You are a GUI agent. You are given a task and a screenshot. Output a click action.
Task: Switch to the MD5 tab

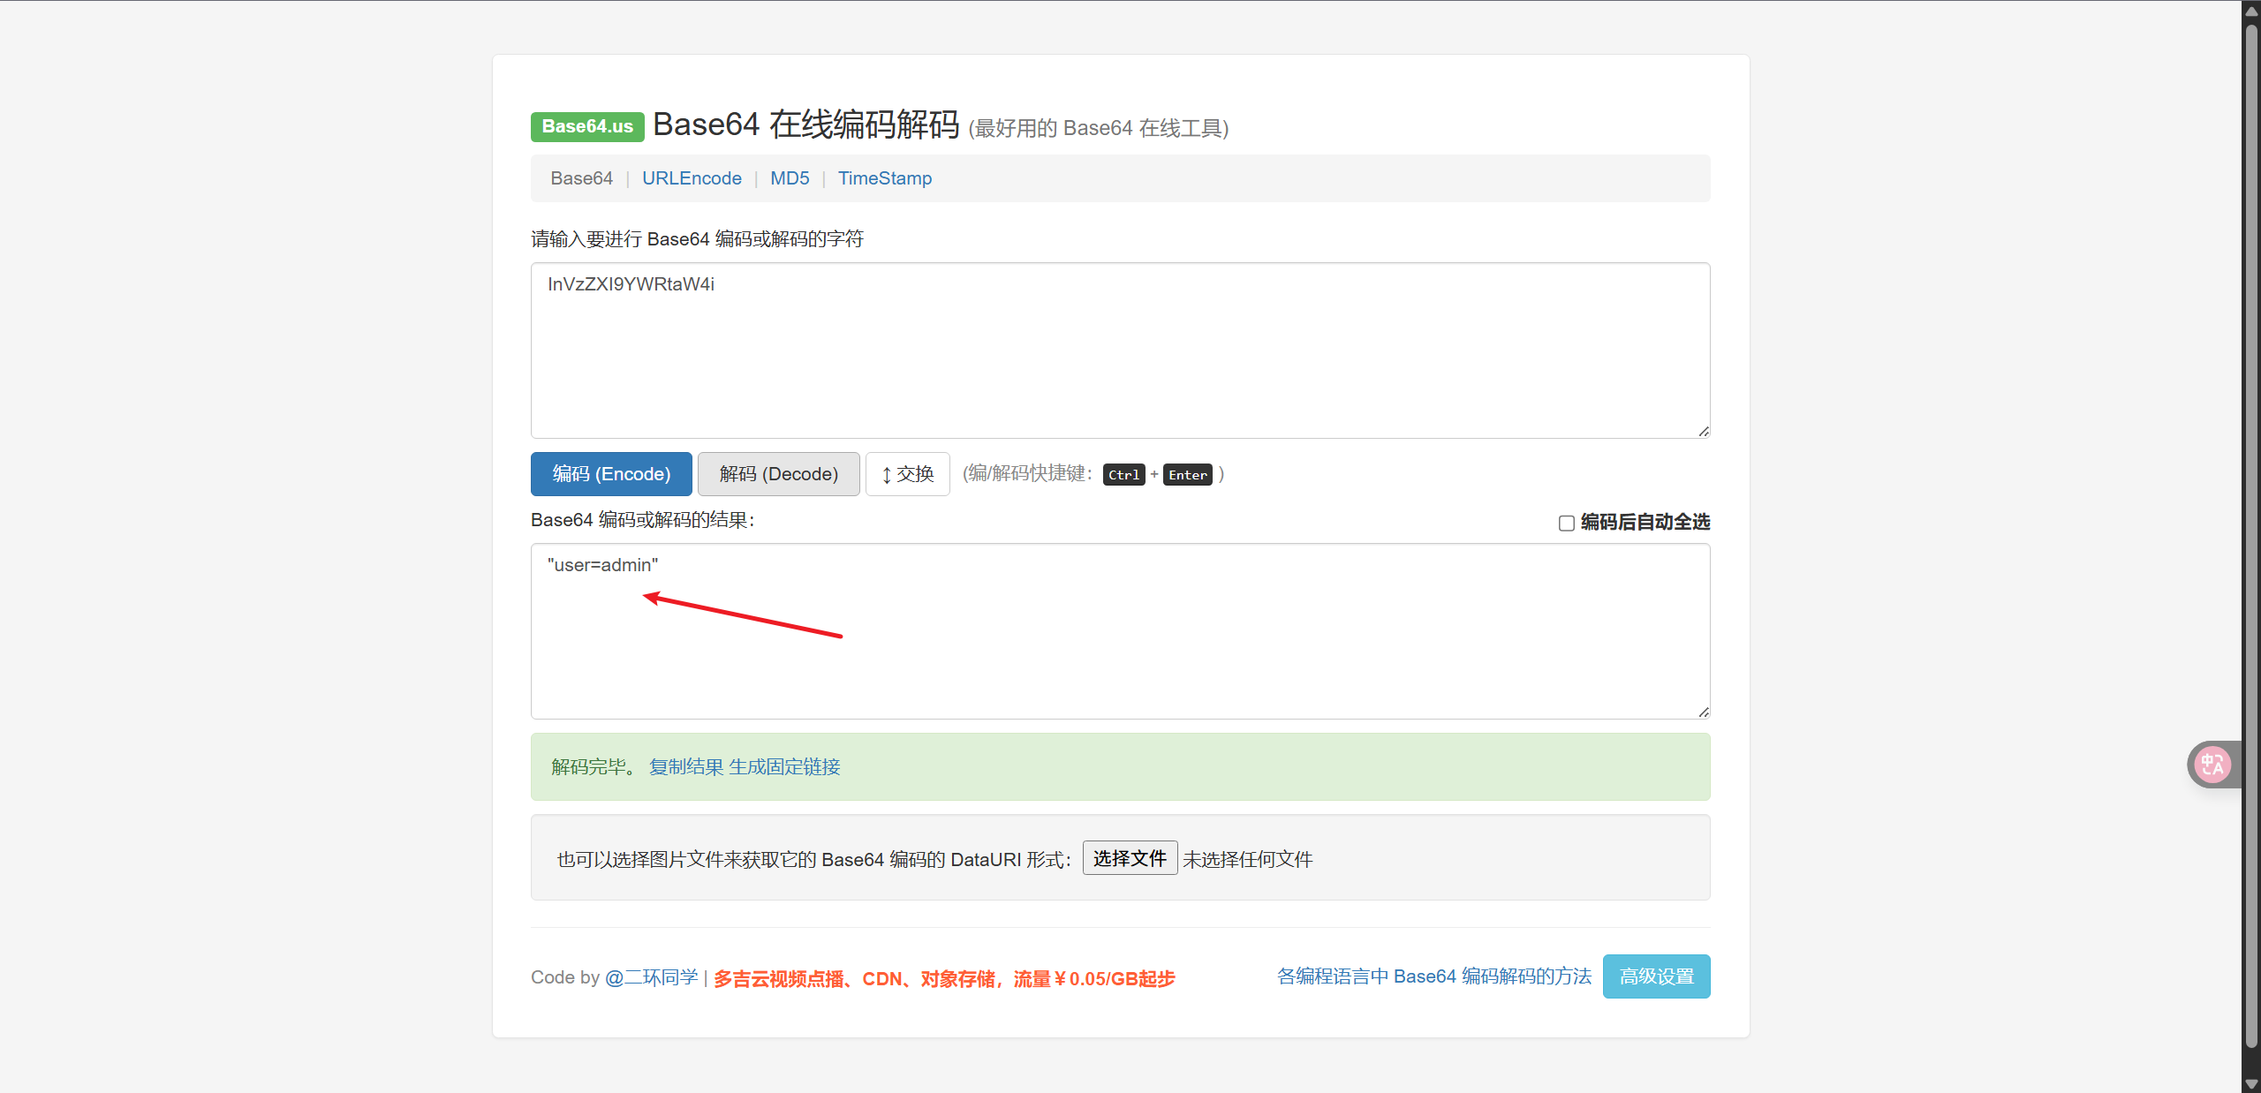[x=789, y=178]
